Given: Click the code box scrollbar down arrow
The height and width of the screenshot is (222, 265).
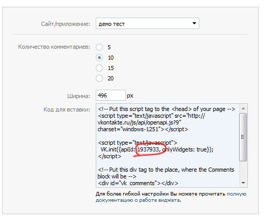Looking at the screenshot, I should click(x=243, y=183).
